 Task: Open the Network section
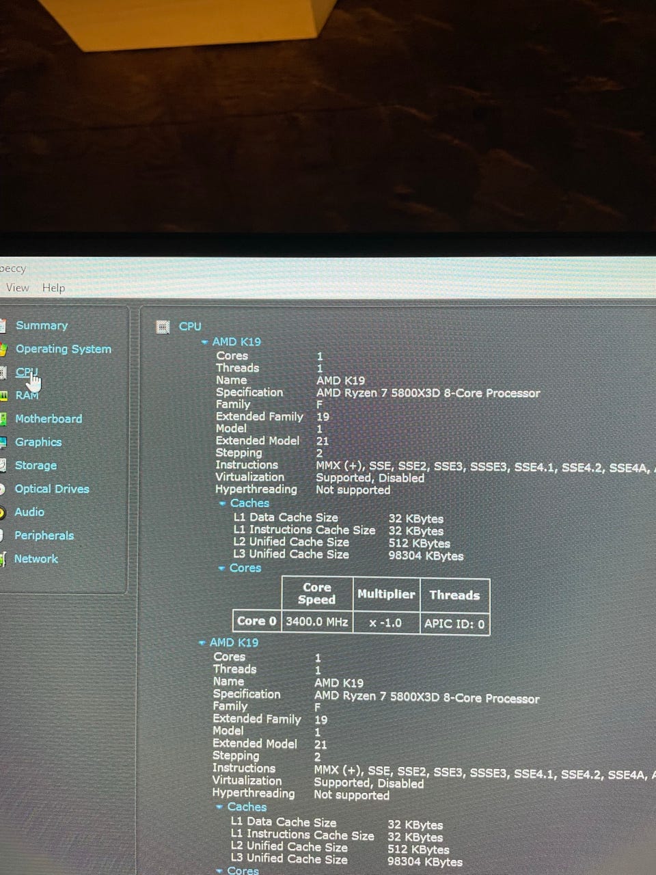click(36, 558)
